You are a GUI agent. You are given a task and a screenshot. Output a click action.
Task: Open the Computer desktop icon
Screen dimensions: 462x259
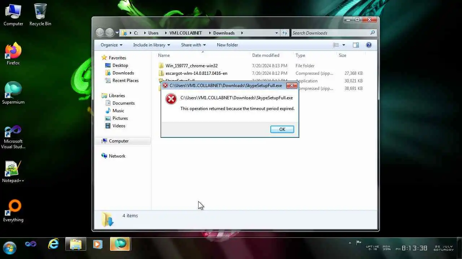coord(13,15)
